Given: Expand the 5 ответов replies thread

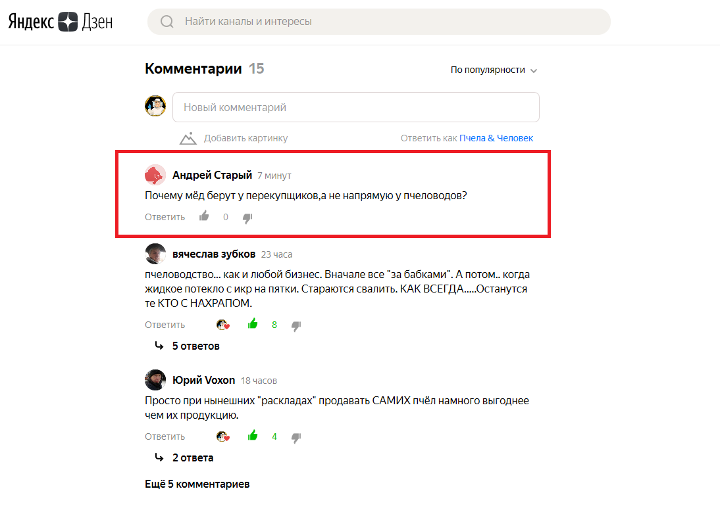Looking at the screenshot, I should (196, 345).
